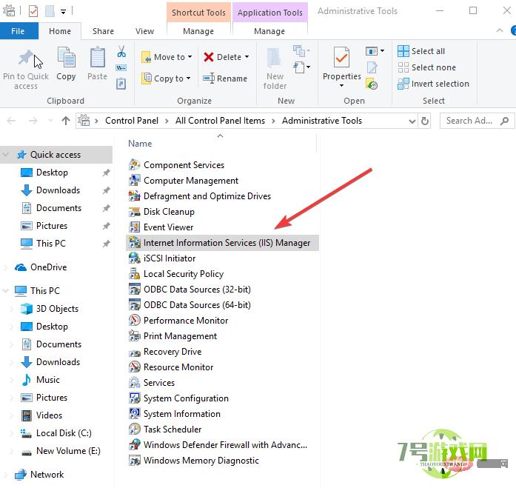Sort by the Name column header
This screenshot has width=516, height=488.
(140, 144)
